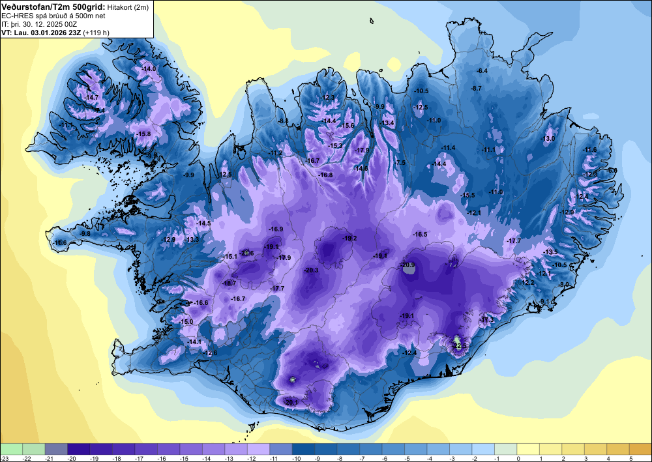
Task: Click the -8.0 temperature value
Action: point(563,285)
